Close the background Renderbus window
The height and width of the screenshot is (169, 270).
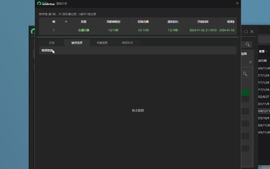[x=252, y=31]
